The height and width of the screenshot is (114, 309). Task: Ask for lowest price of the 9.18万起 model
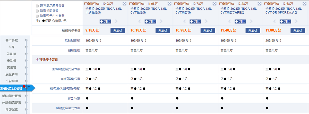pos(118,30)
